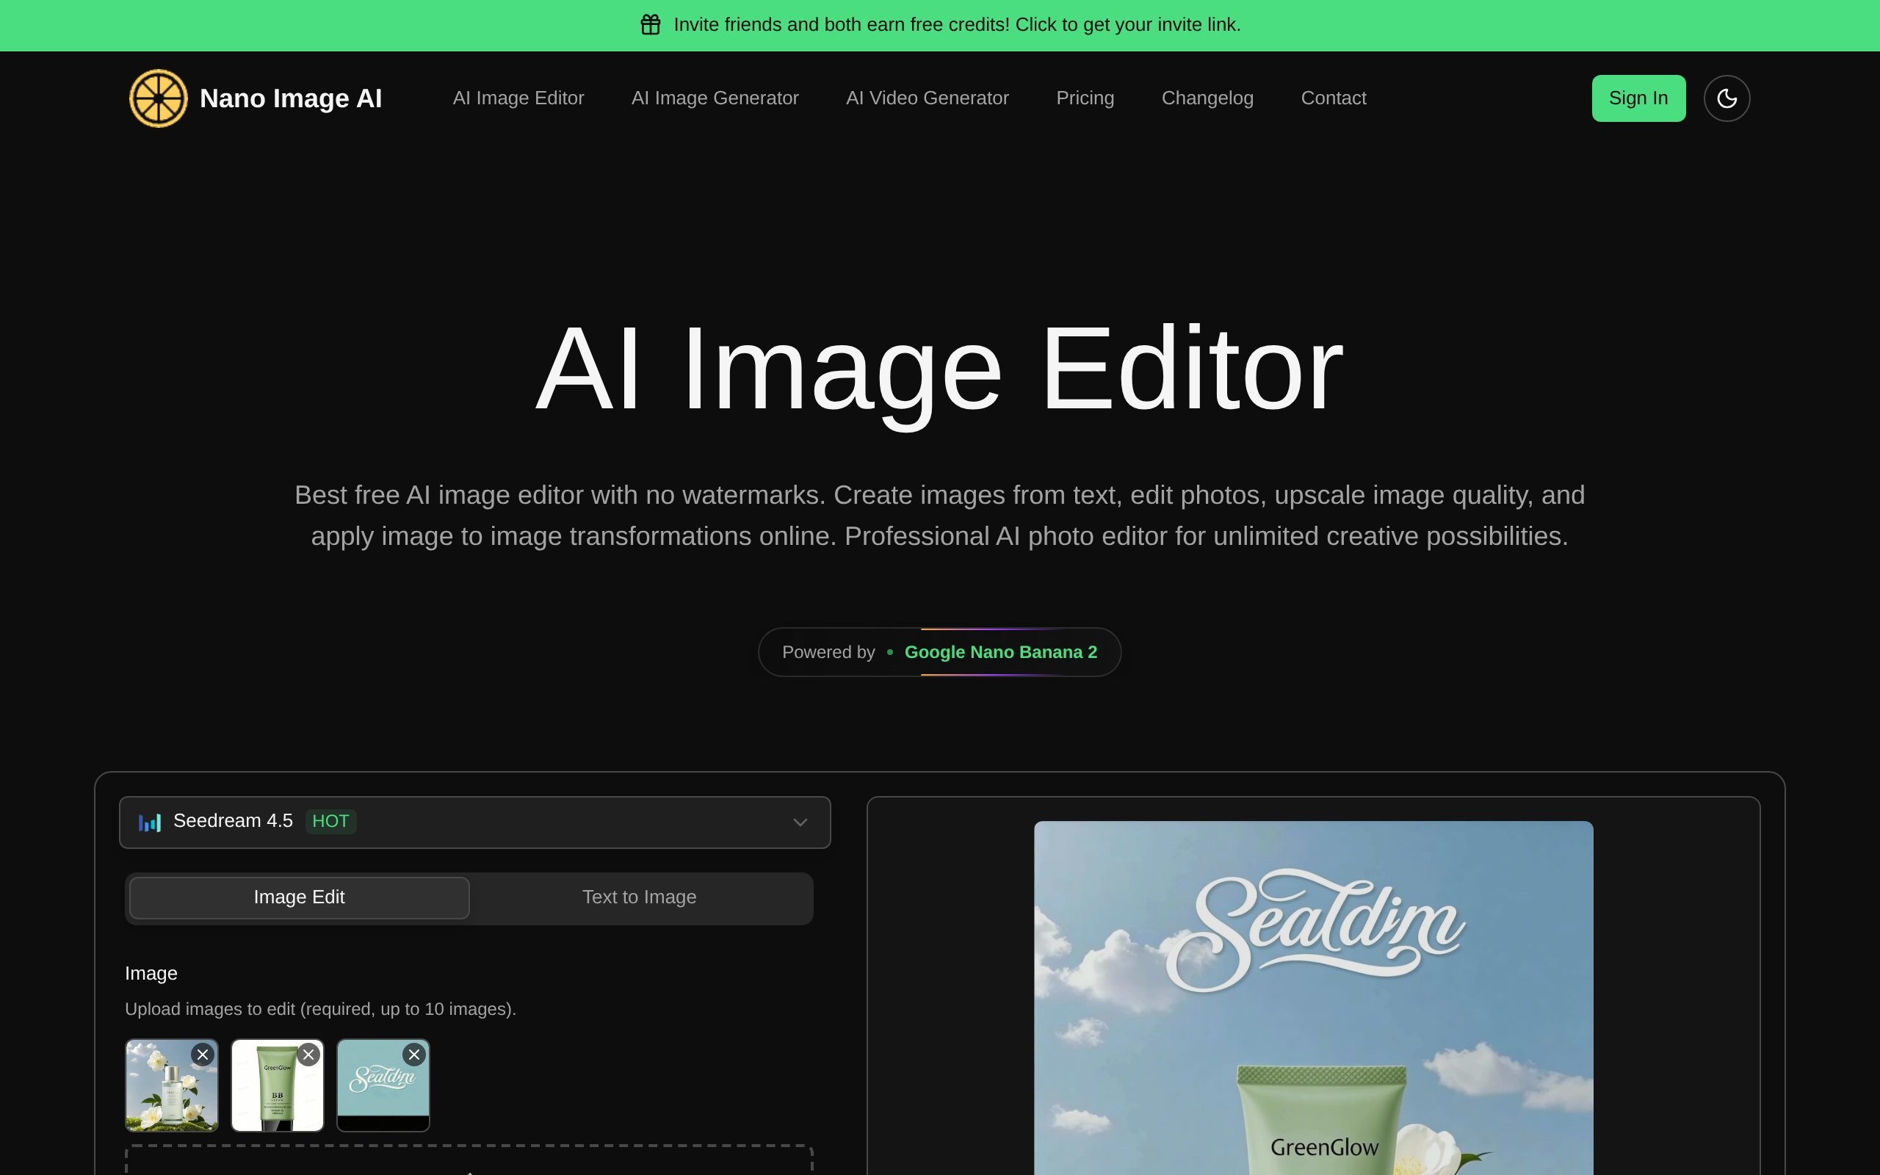Select the perfume bottle uploaded thumbnail
Screen dimensions: 1880x1175
[x=172, y=1085]
